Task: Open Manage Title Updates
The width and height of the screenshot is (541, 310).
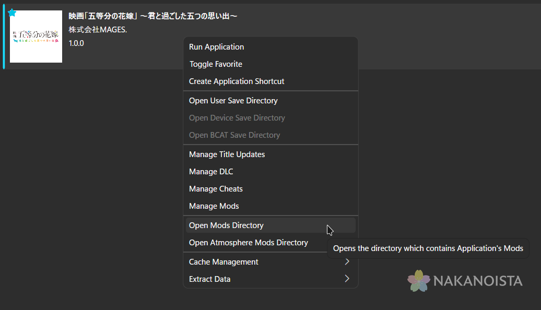Action: (x=227, y=154)
